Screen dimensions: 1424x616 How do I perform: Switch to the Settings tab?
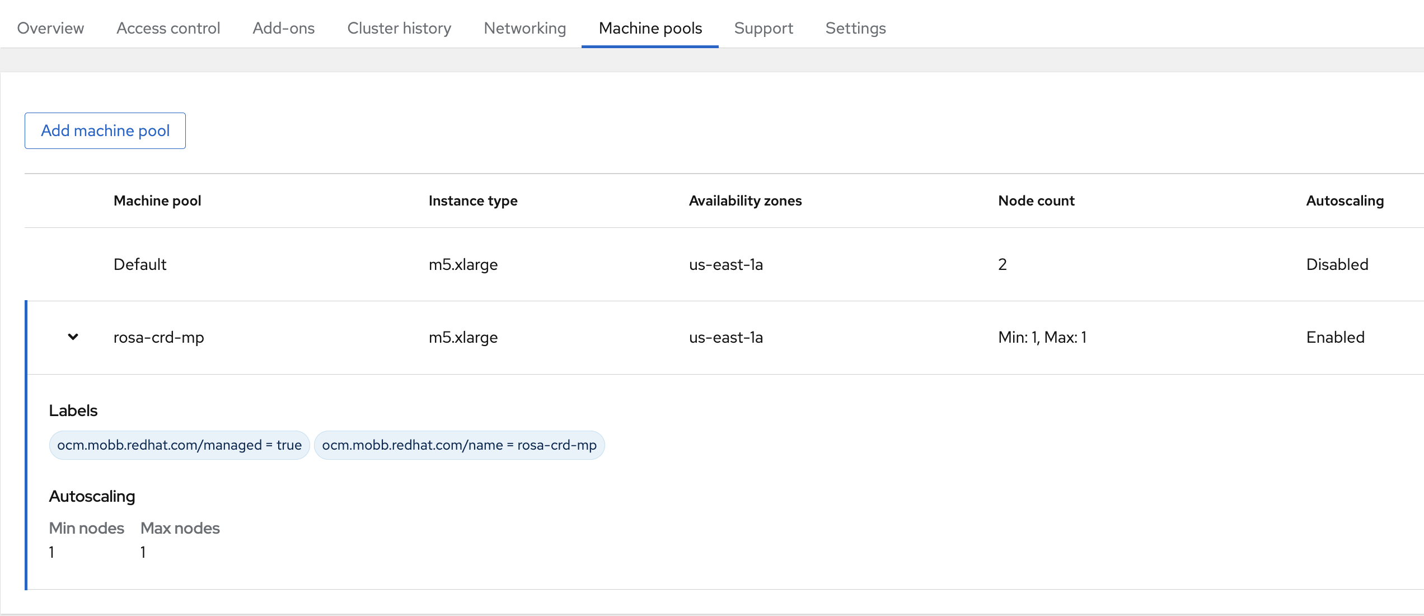pyautogui.click(x=855, y=28)
